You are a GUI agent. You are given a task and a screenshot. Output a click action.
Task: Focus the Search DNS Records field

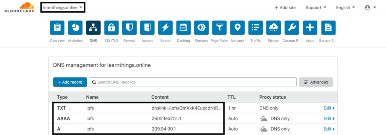point(193,82)
